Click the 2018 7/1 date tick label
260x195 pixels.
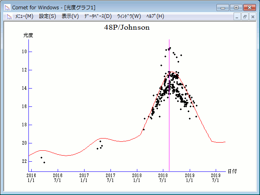pos(163,178)
